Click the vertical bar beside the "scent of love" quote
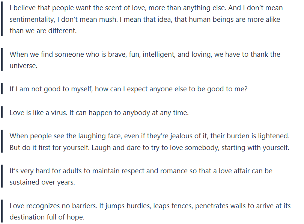Viewport: 304px width, 224px height. coord(2,19)
